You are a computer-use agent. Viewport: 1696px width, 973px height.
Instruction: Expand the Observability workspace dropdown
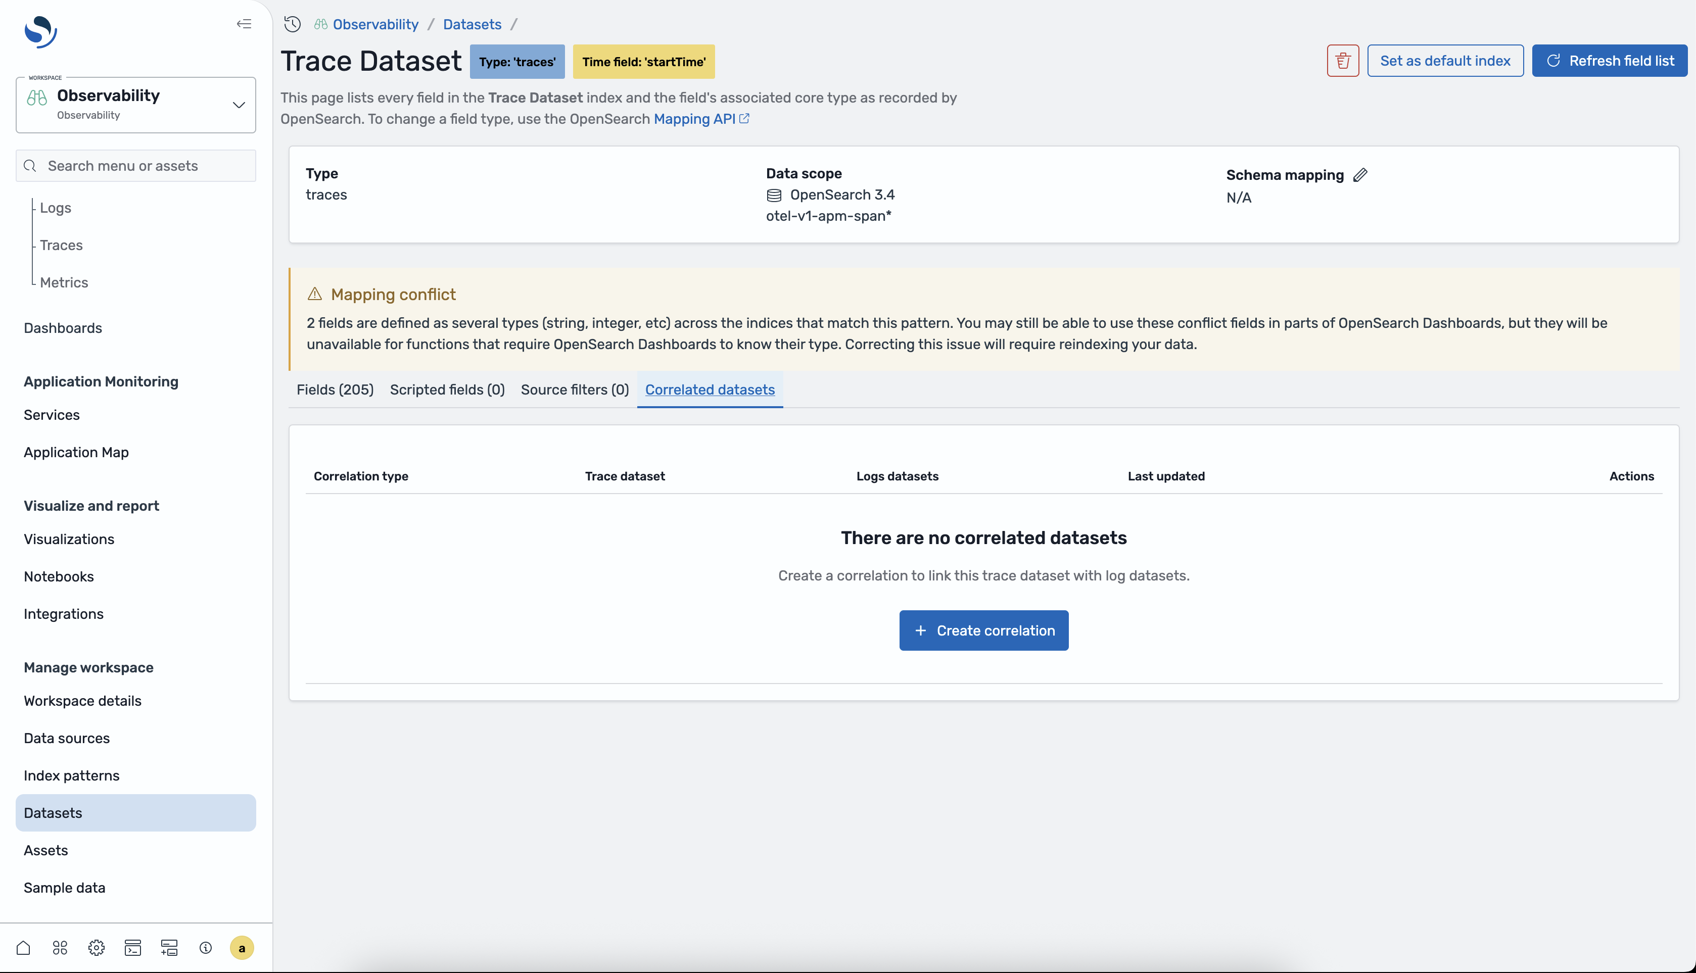[x=239, y=105]
